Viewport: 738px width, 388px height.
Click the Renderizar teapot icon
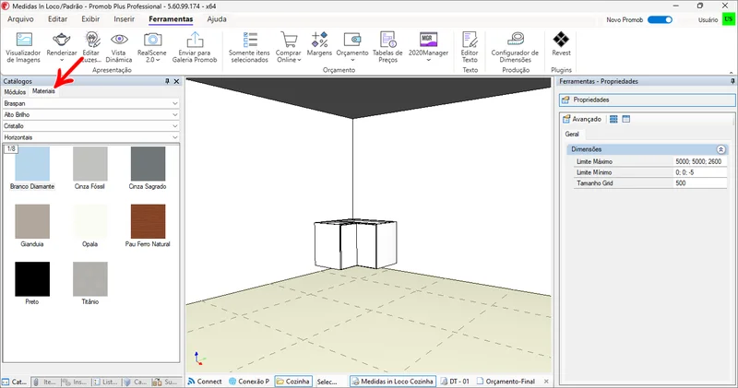click(x=62, y=41)
